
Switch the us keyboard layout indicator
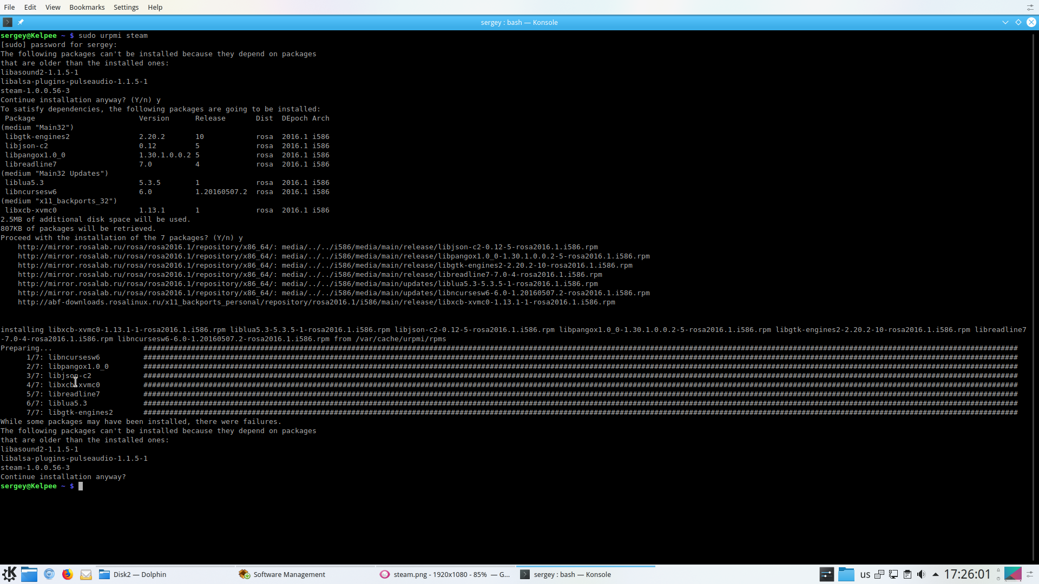click(865, 574)
